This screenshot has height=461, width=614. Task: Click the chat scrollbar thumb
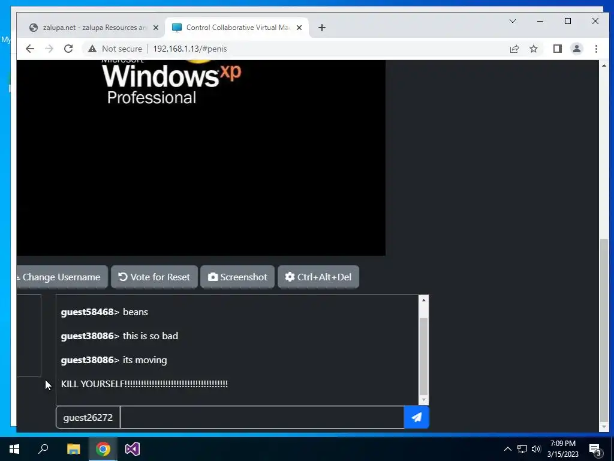[423, 356]
